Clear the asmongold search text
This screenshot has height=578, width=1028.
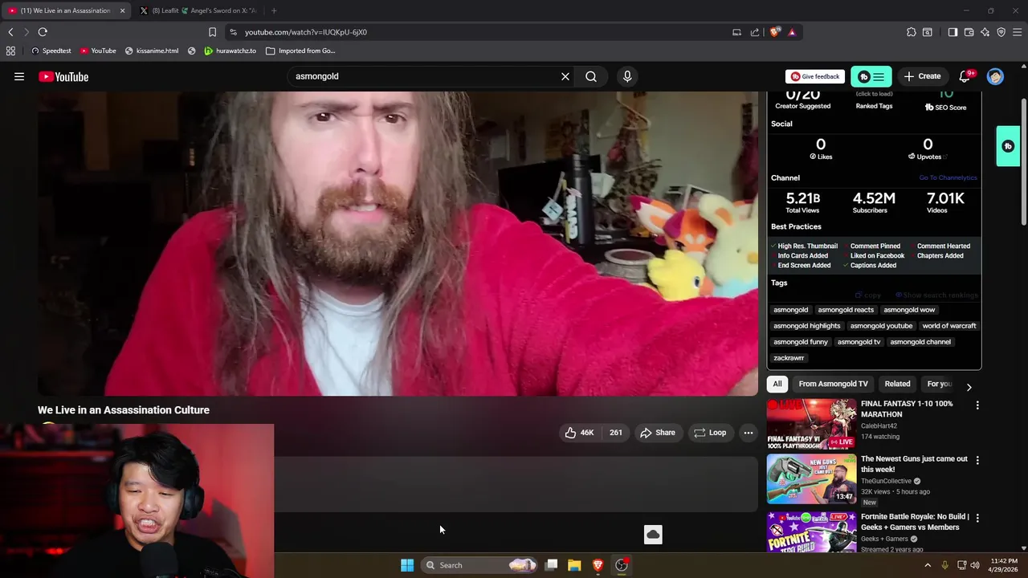tap(565, 76)
